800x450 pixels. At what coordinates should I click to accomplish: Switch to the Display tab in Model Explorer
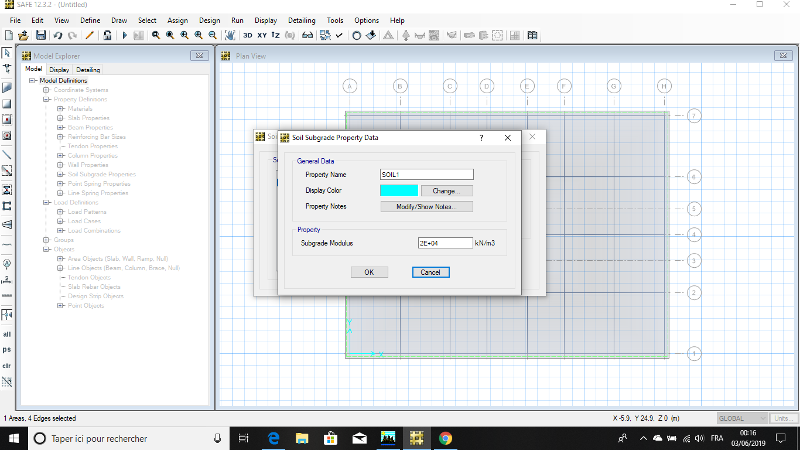coord(59,70)
